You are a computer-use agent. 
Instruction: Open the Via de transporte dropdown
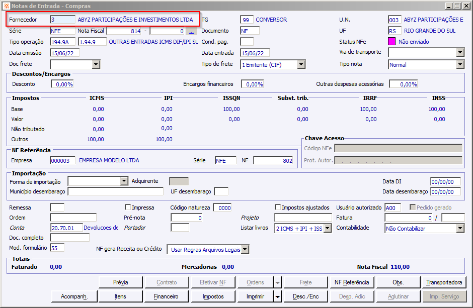coord(460,52)
